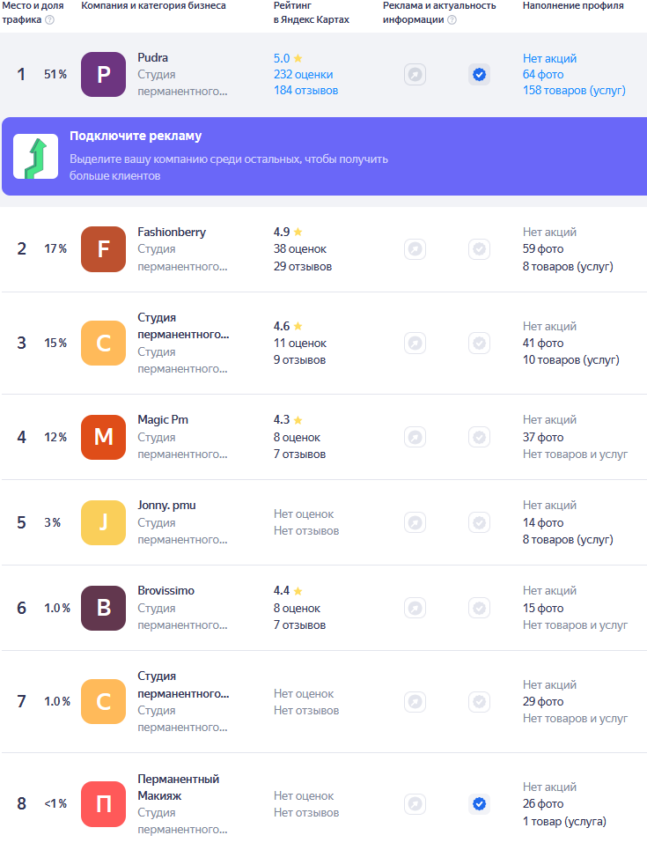Viewport: 647px width, 850px height.
Task: Click the '1 товар (услуга)' text
Action: tap(564, 821)
